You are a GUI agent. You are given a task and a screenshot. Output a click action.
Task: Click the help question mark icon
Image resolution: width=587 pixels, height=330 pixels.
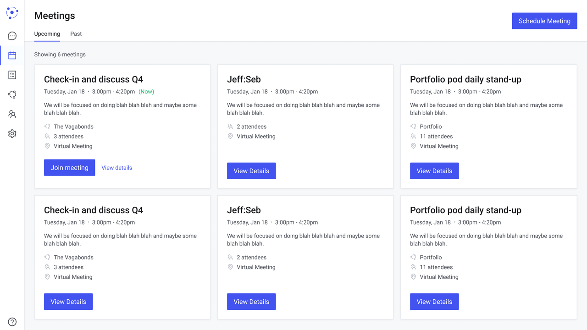click(x=12, y=322)
